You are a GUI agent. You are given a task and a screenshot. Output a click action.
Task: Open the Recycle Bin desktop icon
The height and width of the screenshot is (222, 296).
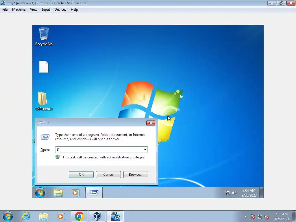pyautogui.click(x=44, y=36)
